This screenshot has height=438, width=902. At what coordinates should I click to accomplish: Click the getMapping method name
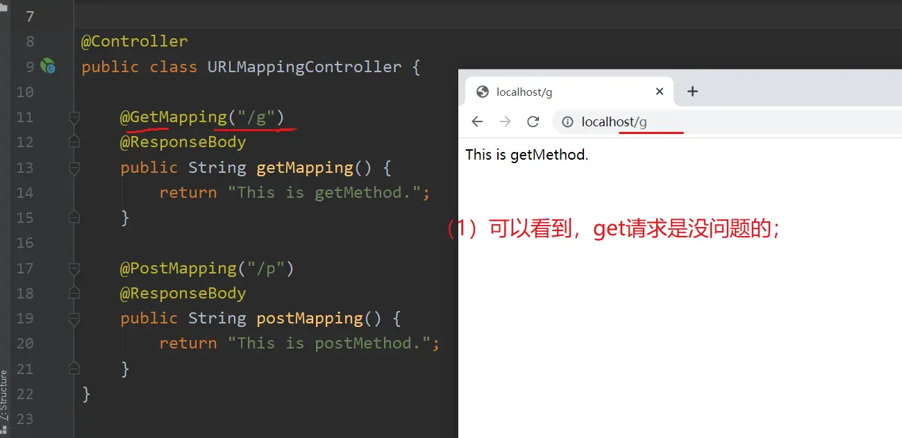[305, 168]
